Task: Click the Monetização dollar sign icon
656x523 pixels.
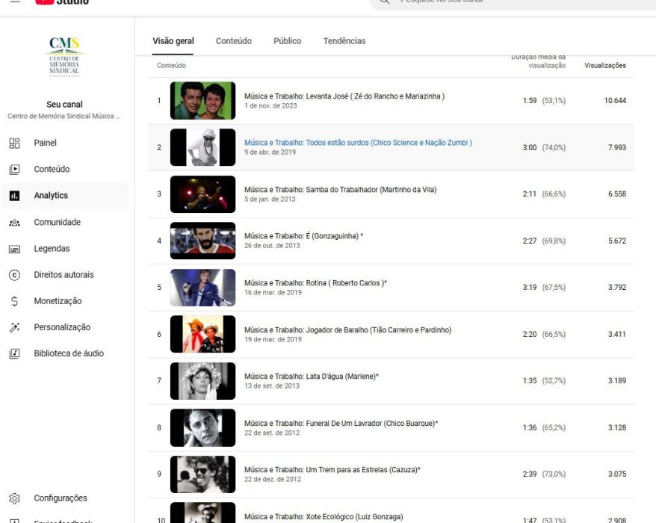Action: [x=14, y=301]
